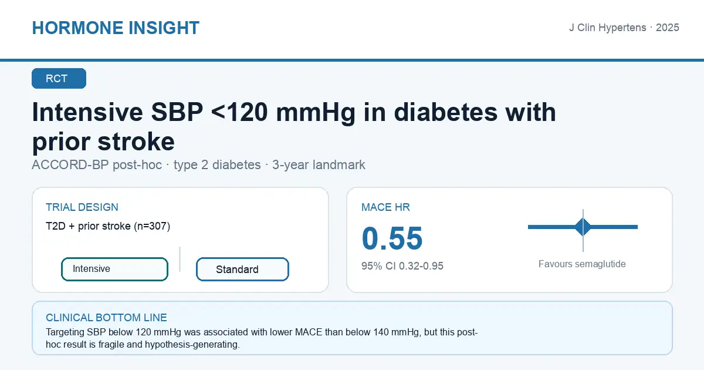
Task: Click the bottom line summary paragraph
Action: 262,339
